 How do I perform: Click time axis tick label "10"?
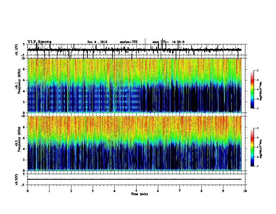pyautogui.click(x=245, y=191)
